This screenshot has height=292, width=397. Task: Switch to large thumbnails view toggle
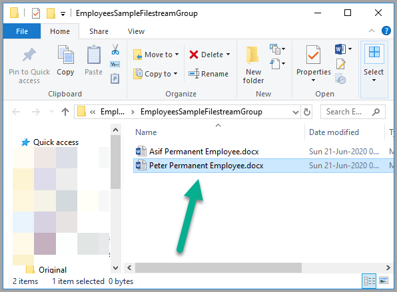[x=384, y=281]
